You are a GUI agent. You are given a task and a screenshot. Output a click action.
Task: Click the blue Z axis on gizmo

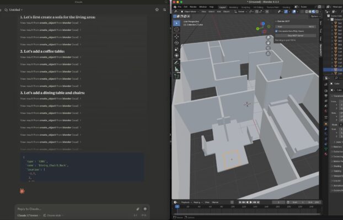click(263, 24)
